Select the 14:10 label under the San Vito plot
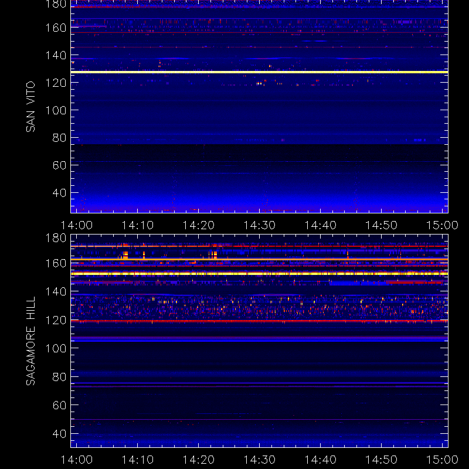469x469 pixels. tap(138, 225)
